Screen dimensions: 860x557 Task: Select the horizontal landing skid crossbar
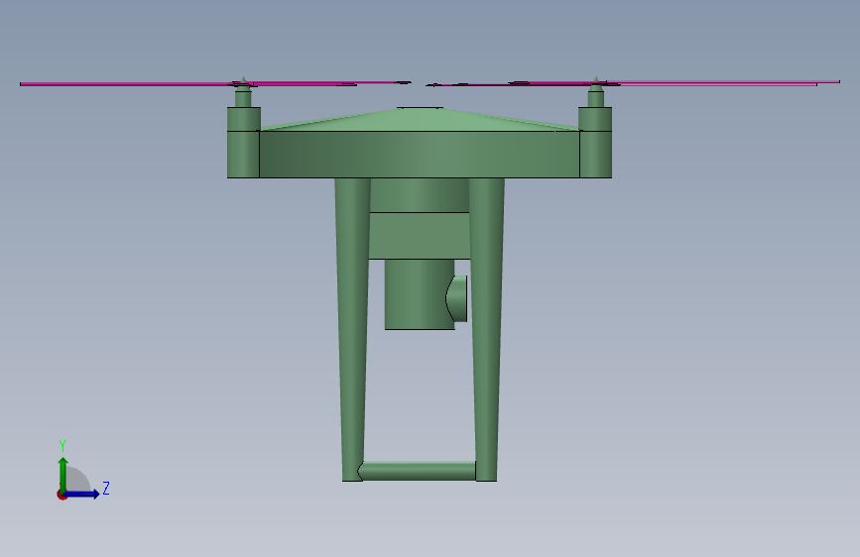[417, 471]
